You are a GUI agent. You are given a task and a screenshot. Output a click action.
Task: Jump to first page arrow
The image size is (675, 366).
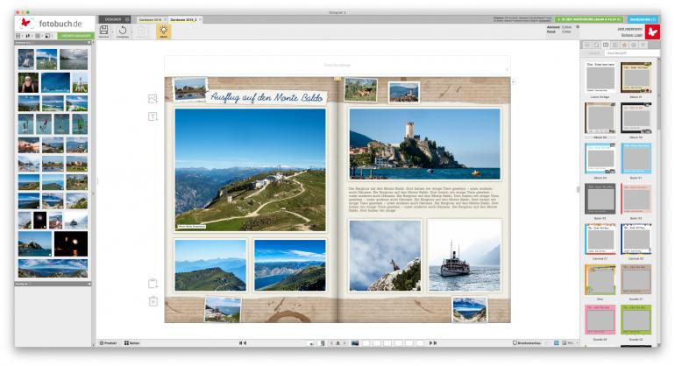242,343
